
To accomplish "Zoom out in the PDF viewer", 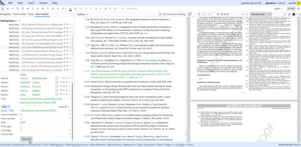I will tap(243, 14).
